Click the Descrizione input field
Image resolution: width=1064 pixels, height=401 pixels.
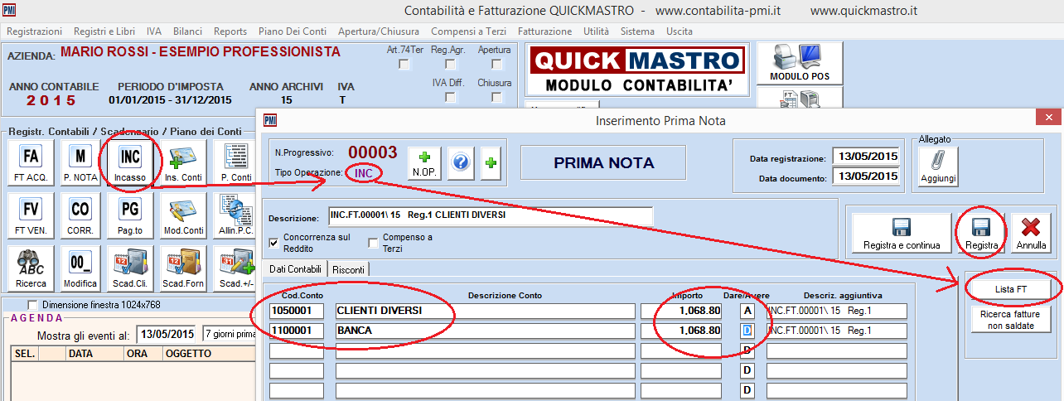(491, 217)
